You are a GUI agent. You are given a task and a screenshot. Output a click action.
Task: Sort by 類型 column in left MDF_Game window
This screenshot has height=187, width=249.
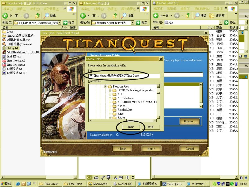point(73,28)
